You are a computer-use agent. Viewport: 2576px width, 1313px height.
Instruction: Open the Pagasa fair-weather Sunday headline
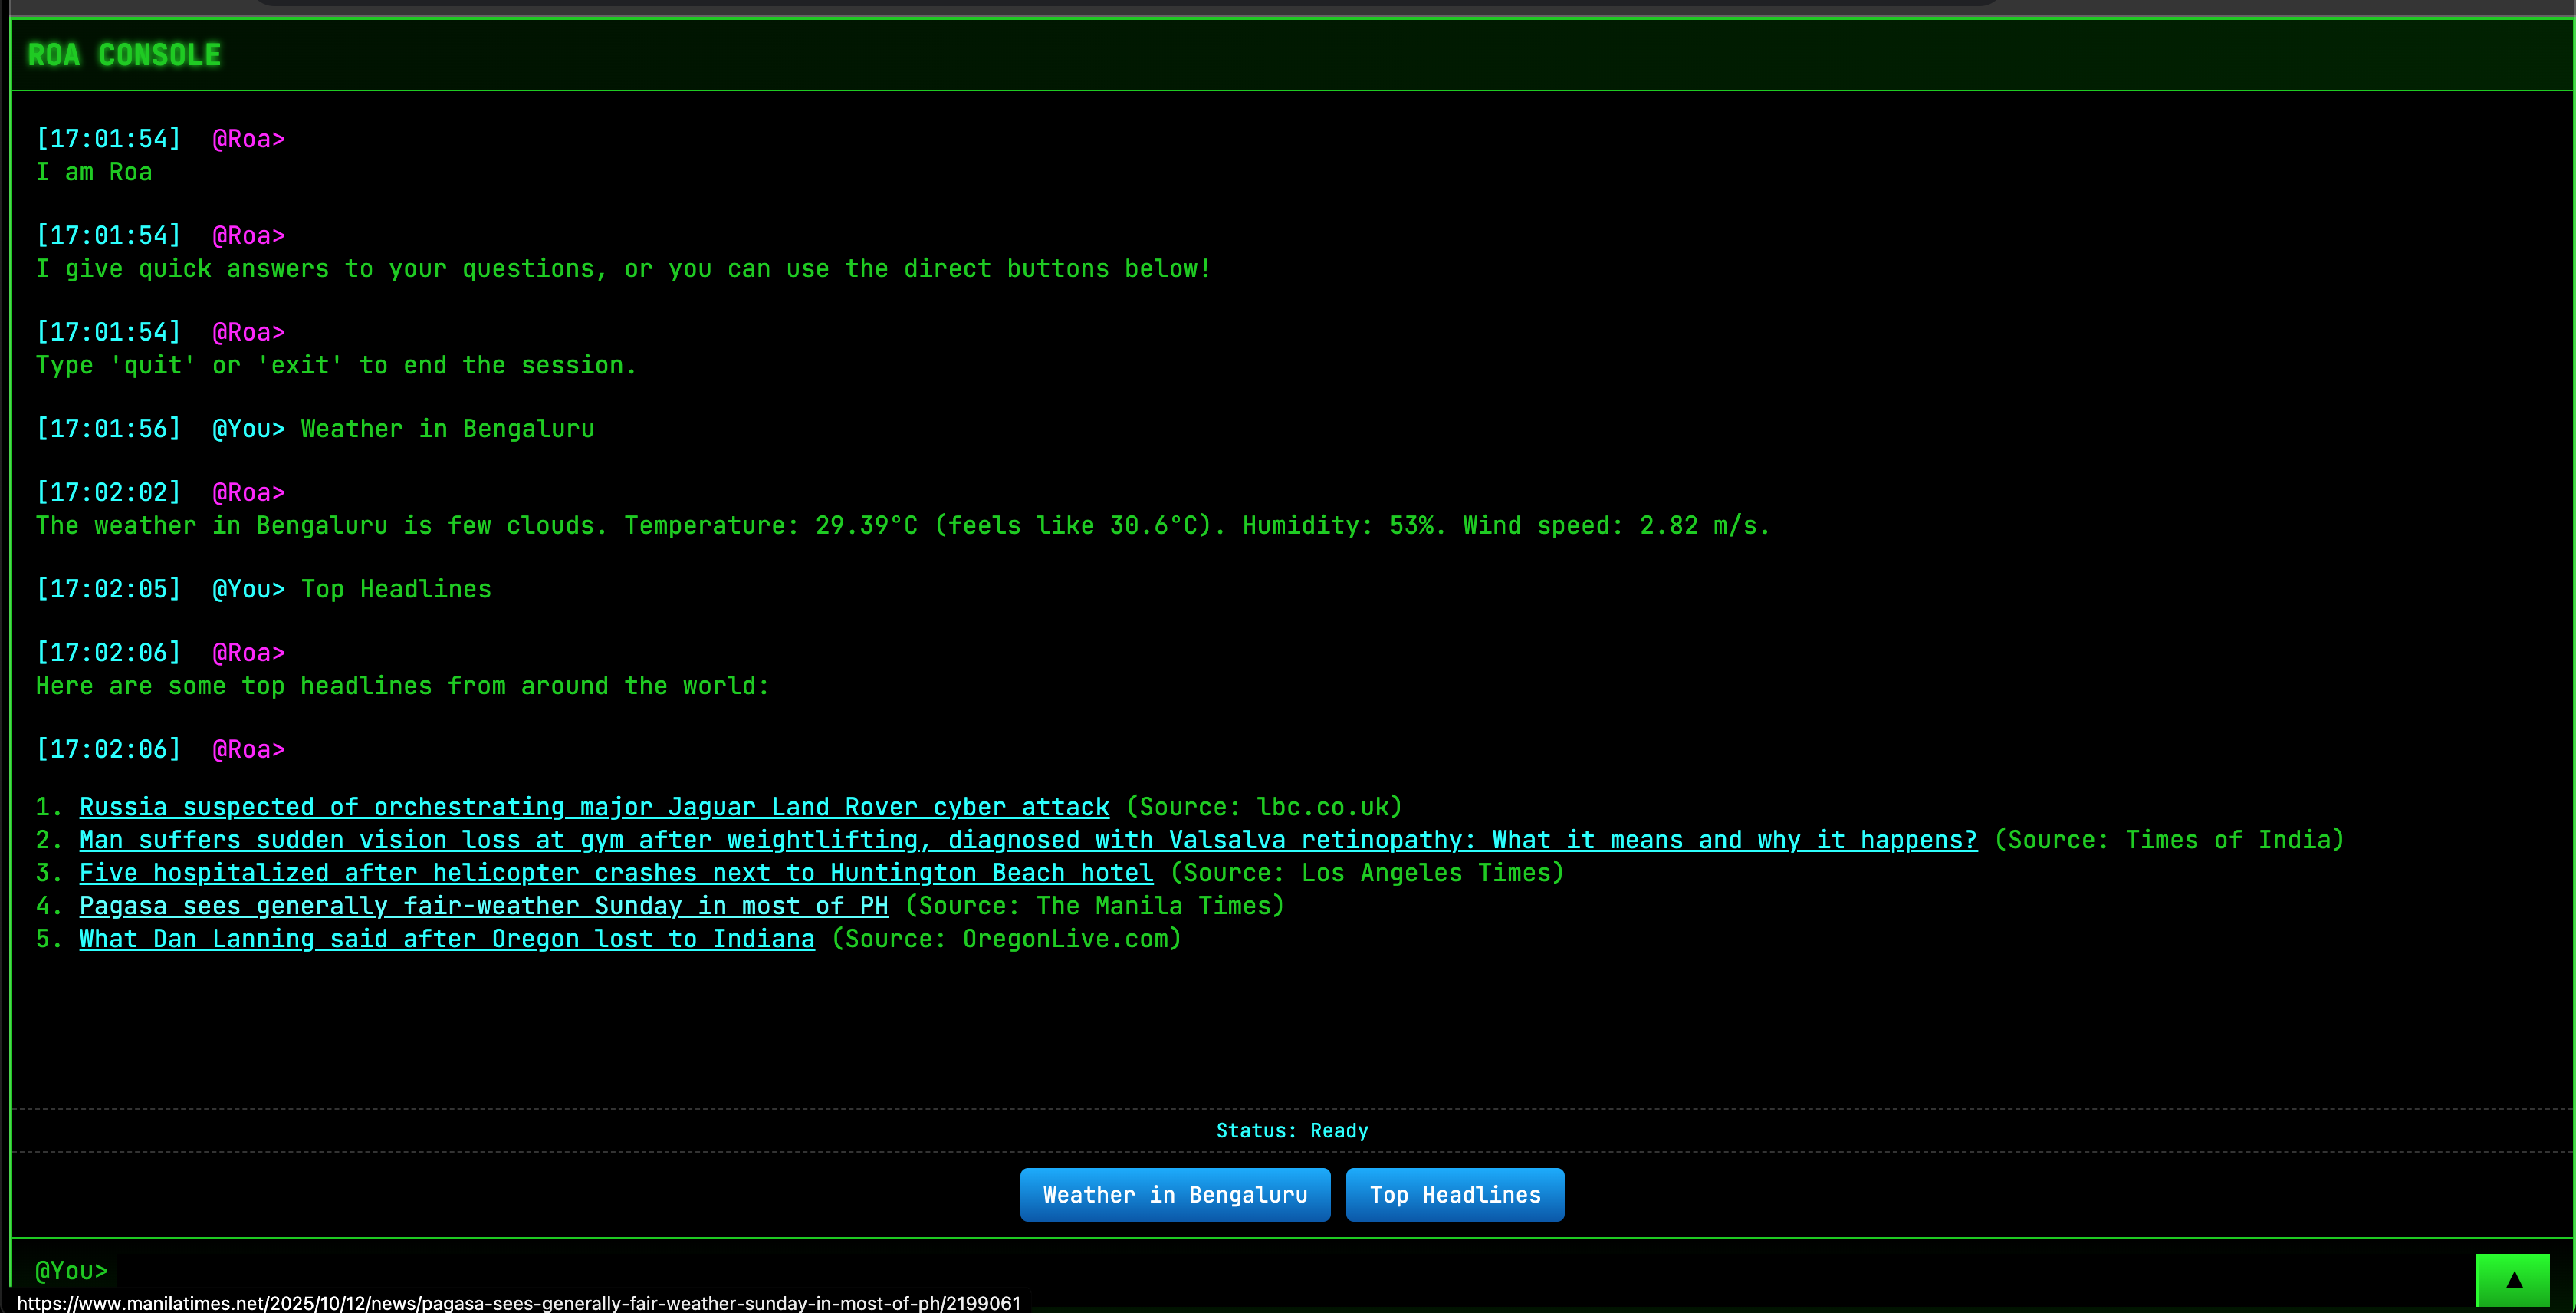pos(483,906)
